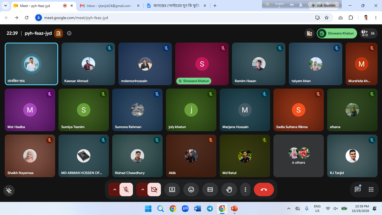Open the Chrome tab search dropdown
The width and height of the screenshot is (382, 215).
6,6
